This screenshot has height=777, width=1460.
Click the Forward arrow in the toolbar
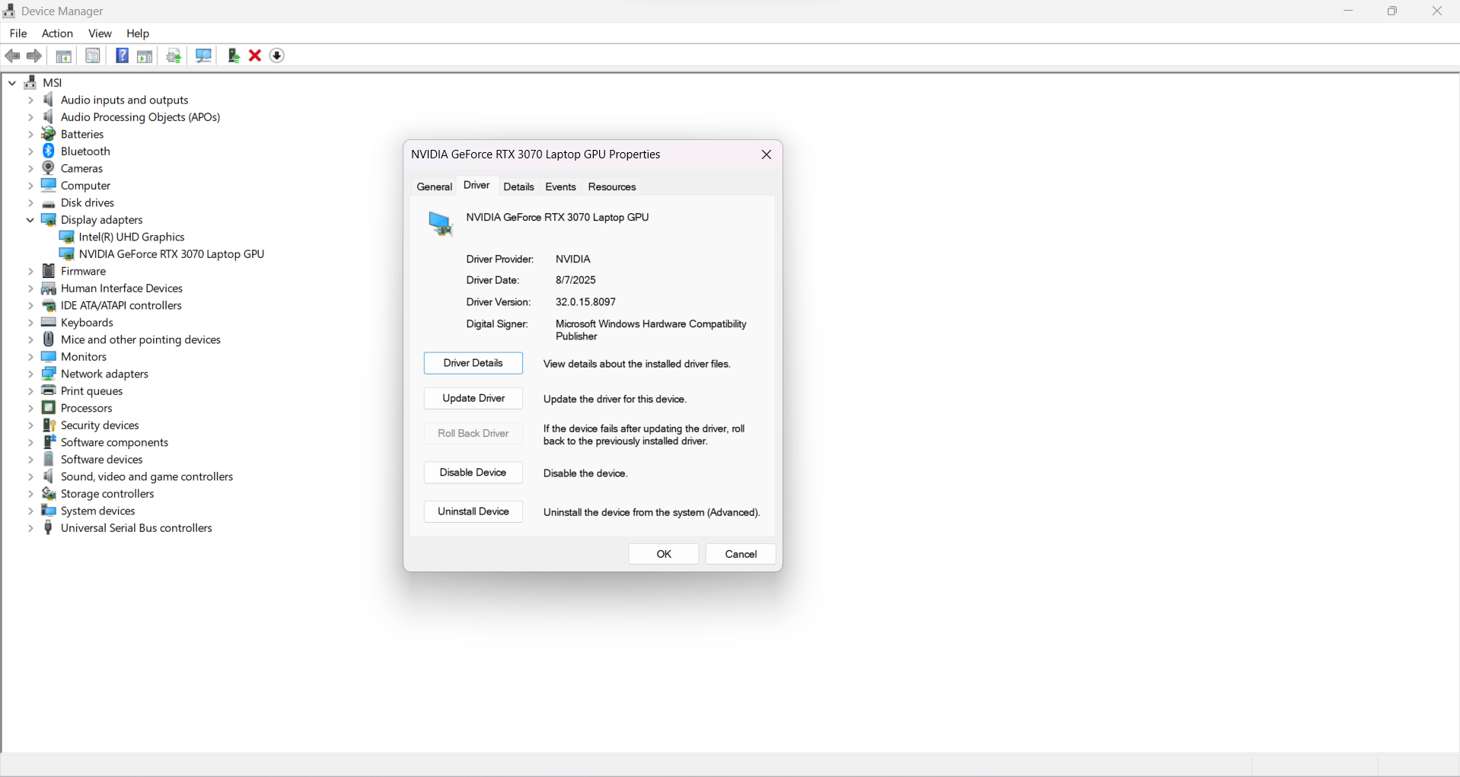coord(34,56)
